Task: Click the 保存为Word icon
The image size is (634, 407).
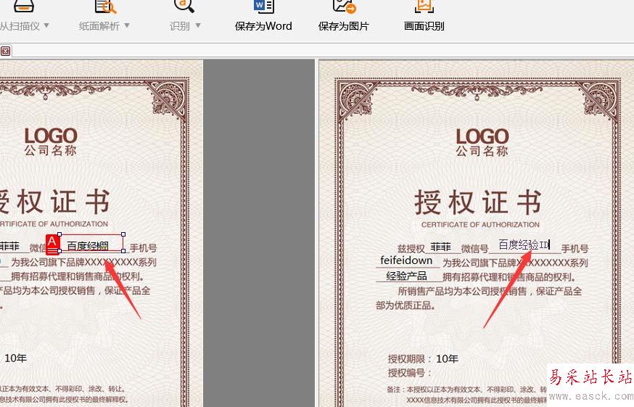Action: coord(264,6)
